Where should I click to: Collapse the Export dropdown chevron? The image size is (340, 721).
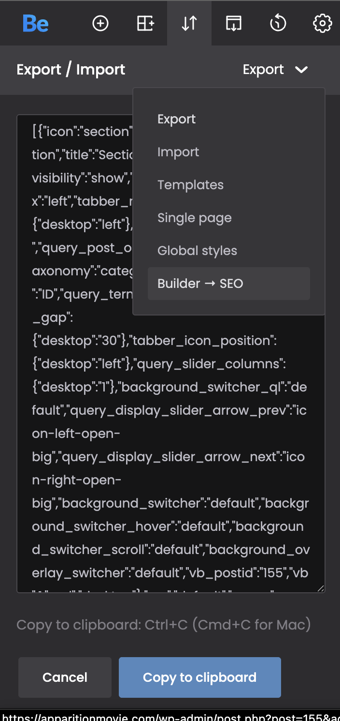click(x=301, y=70)
